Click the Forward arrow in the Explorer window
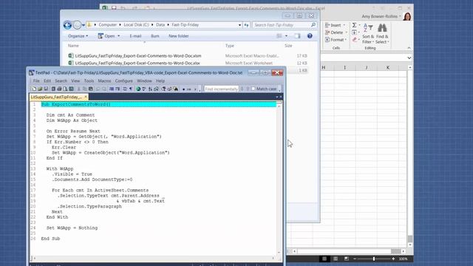This screenshot has height=266, width=473. [x=77, y=25]
